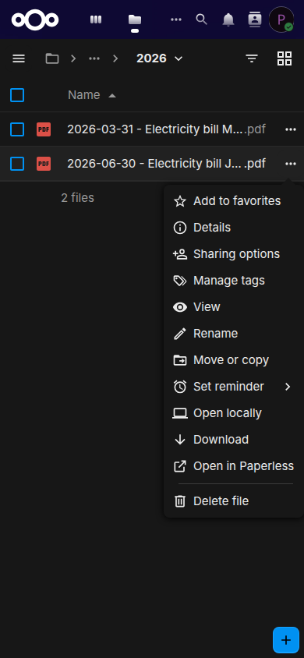This screenshot has height=658, width=304.
Task: Select Manage tags
Action: tap(234, 281)
